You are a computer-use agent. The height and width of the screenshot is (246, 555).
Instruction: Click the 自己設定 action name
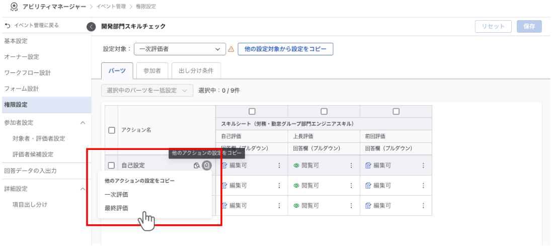coord(133,166)
